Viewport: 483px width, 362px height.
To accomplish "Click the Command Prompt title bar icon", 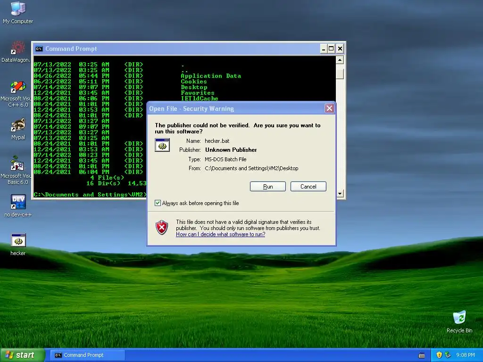I will [x=39, y=49].
